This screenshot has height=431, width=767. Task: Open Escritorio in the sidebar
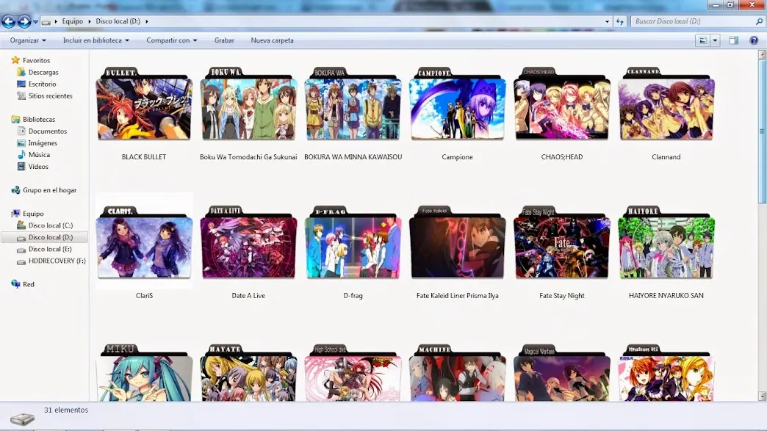(42, 84)
